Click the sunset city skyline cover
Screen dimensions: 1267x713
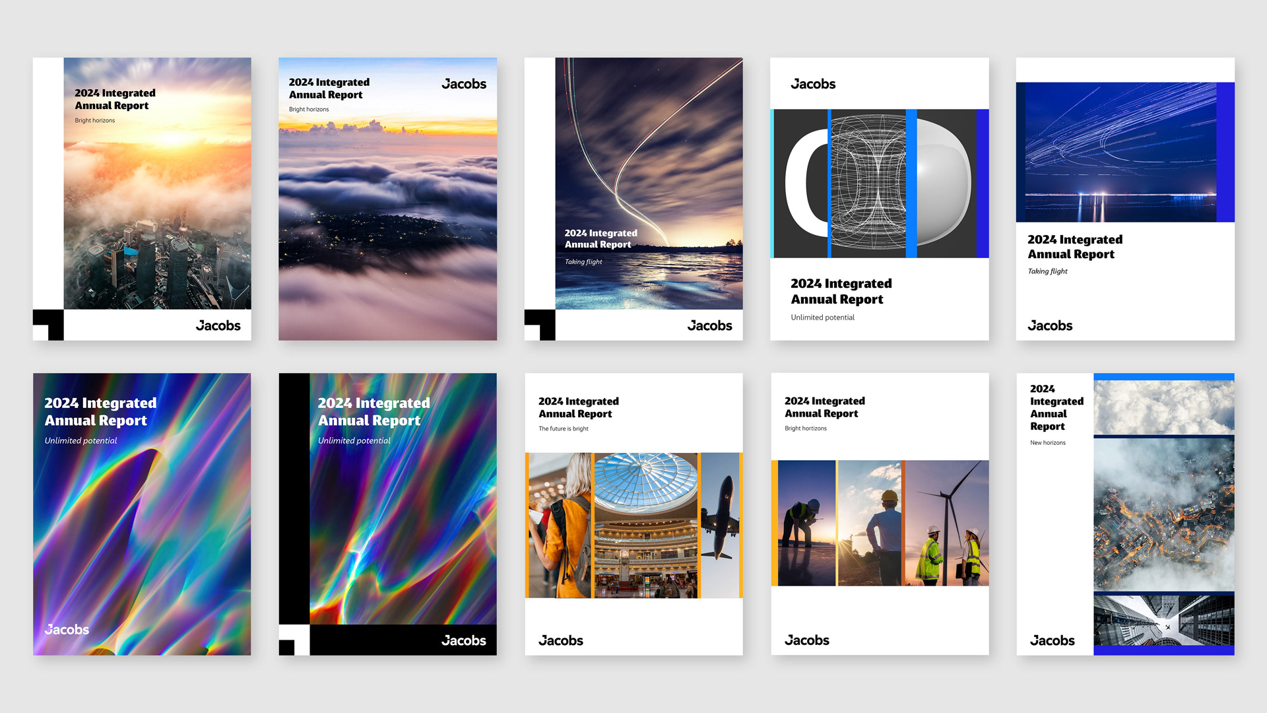[x=157, y=198]
